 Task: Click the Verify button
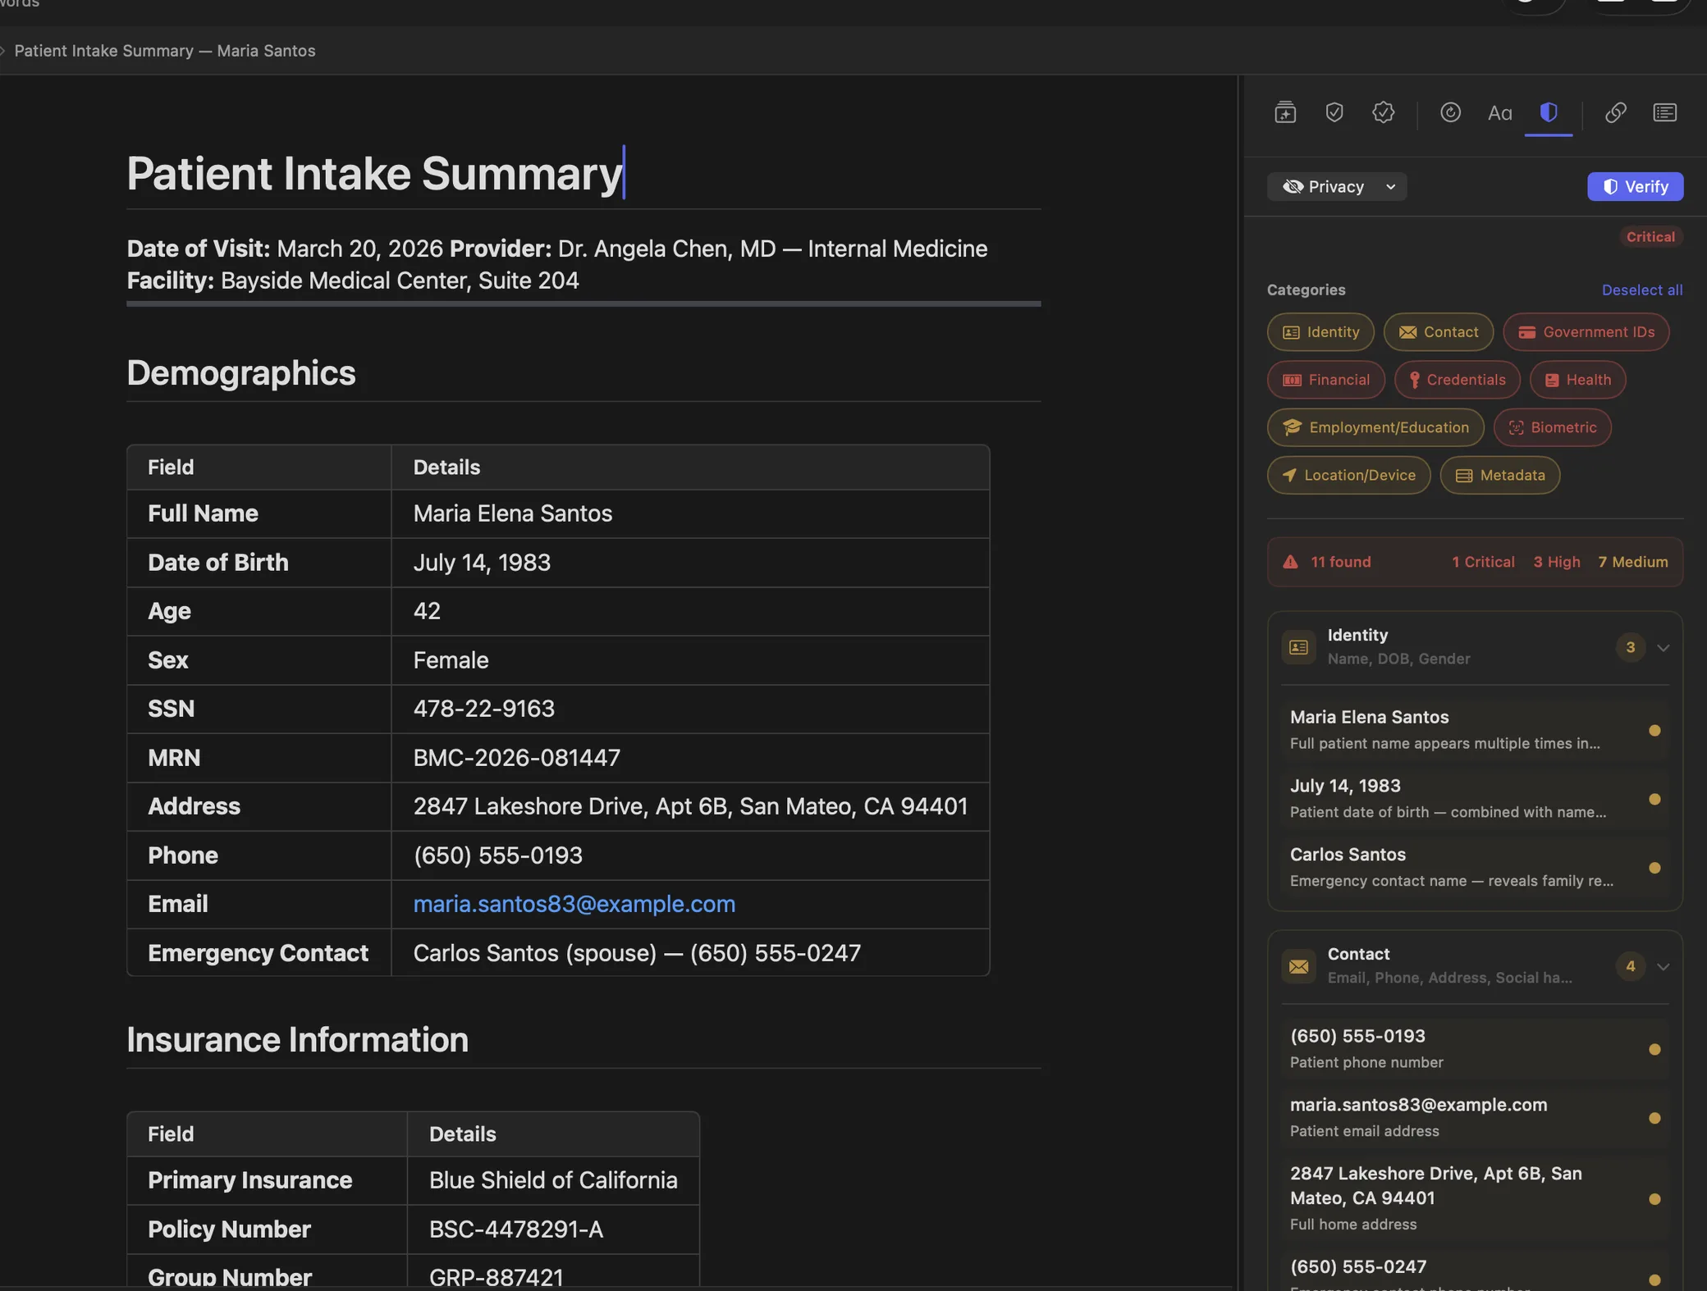(1635, 187)
